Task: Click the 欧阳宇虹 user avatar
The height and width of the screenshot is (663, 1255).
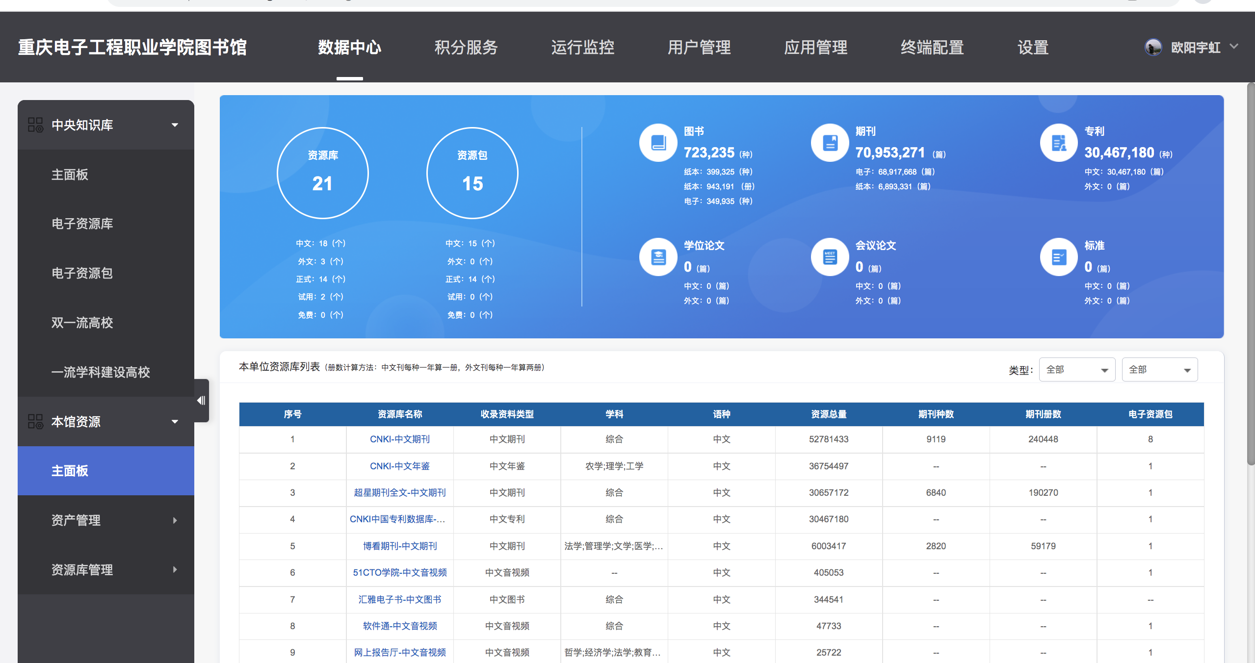Action: tap(1153, 48)
